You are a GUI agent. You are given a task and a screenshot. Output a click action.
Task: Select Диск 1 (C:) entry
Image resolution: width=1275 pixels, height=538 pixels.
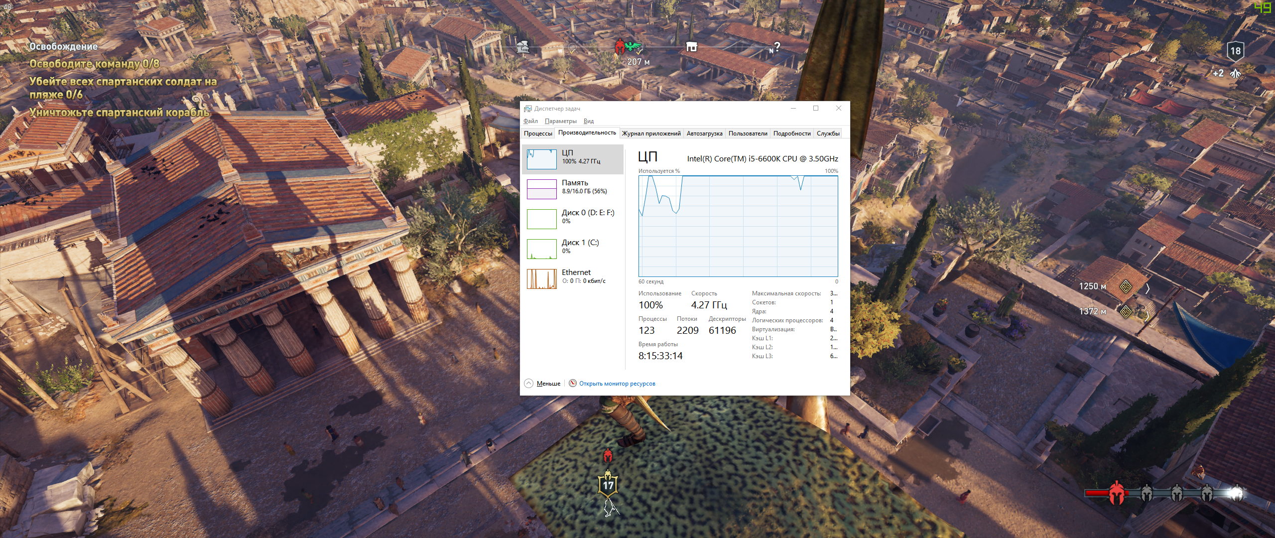(x=573, y=249)
